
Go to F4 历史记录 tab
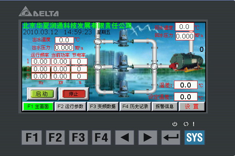pyautogui.click(x=135, y=107)
